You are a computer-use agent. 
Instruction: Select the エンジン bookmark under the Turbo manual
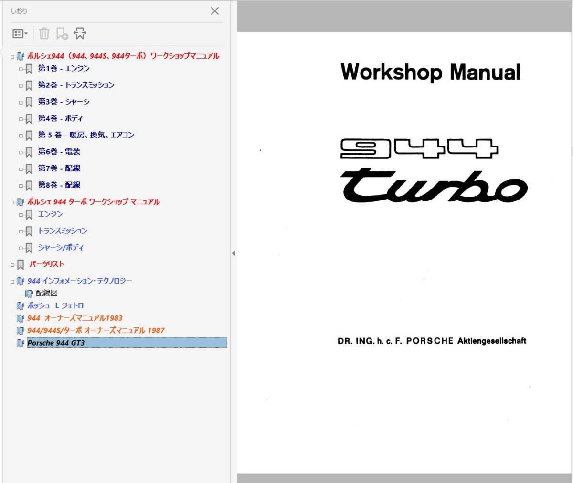(x=51, y=214)
